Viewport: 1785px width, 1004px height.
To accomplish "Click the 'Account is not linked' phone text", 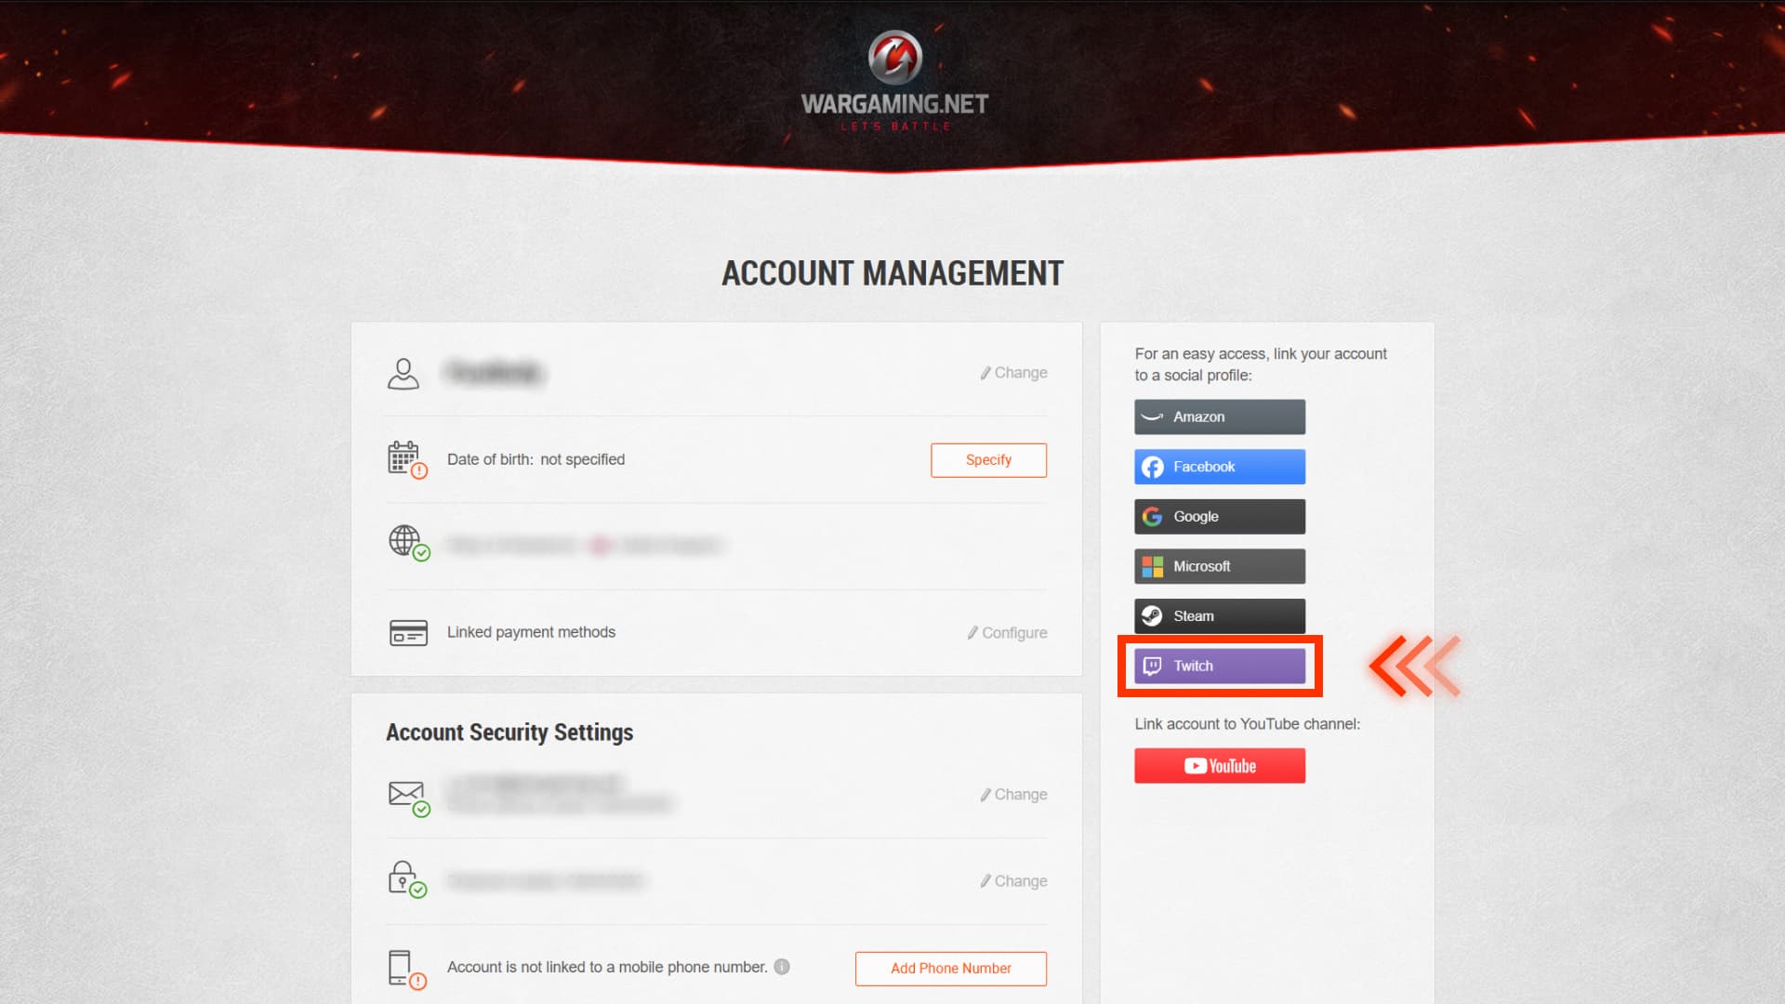I will 607,967.
